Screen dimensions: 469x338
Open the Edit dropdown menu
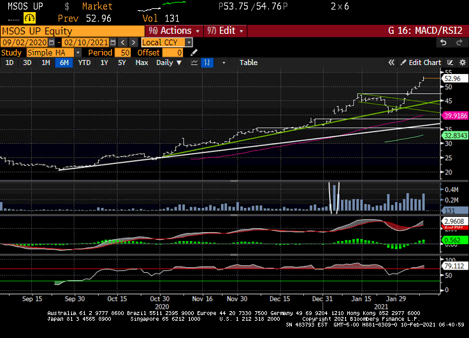(225, 31)
